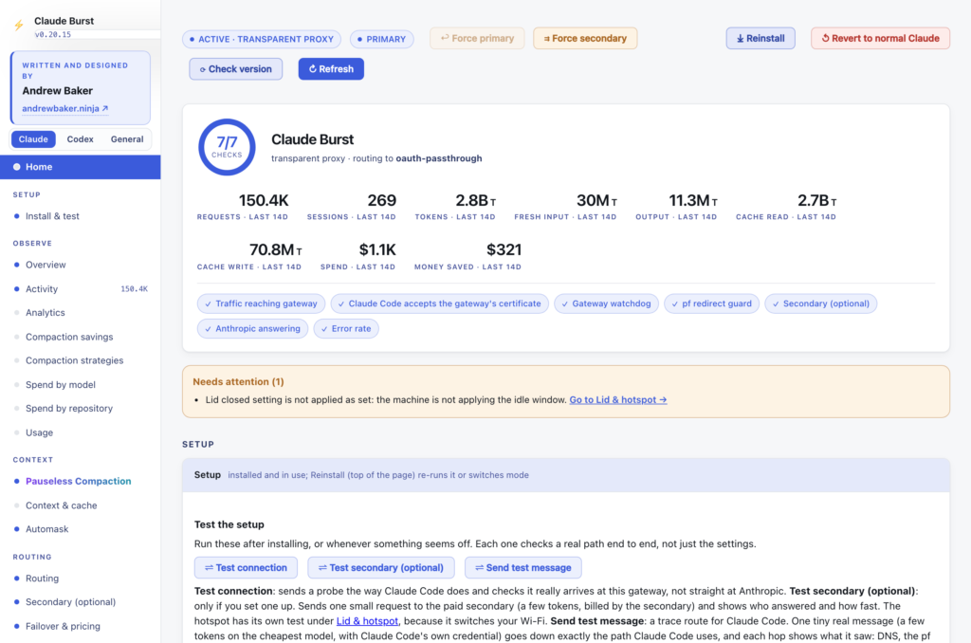Open the Lid & hotspot link in the description
Image resolution: width=971 pixels, height=643 pixels.
[367, 620]
